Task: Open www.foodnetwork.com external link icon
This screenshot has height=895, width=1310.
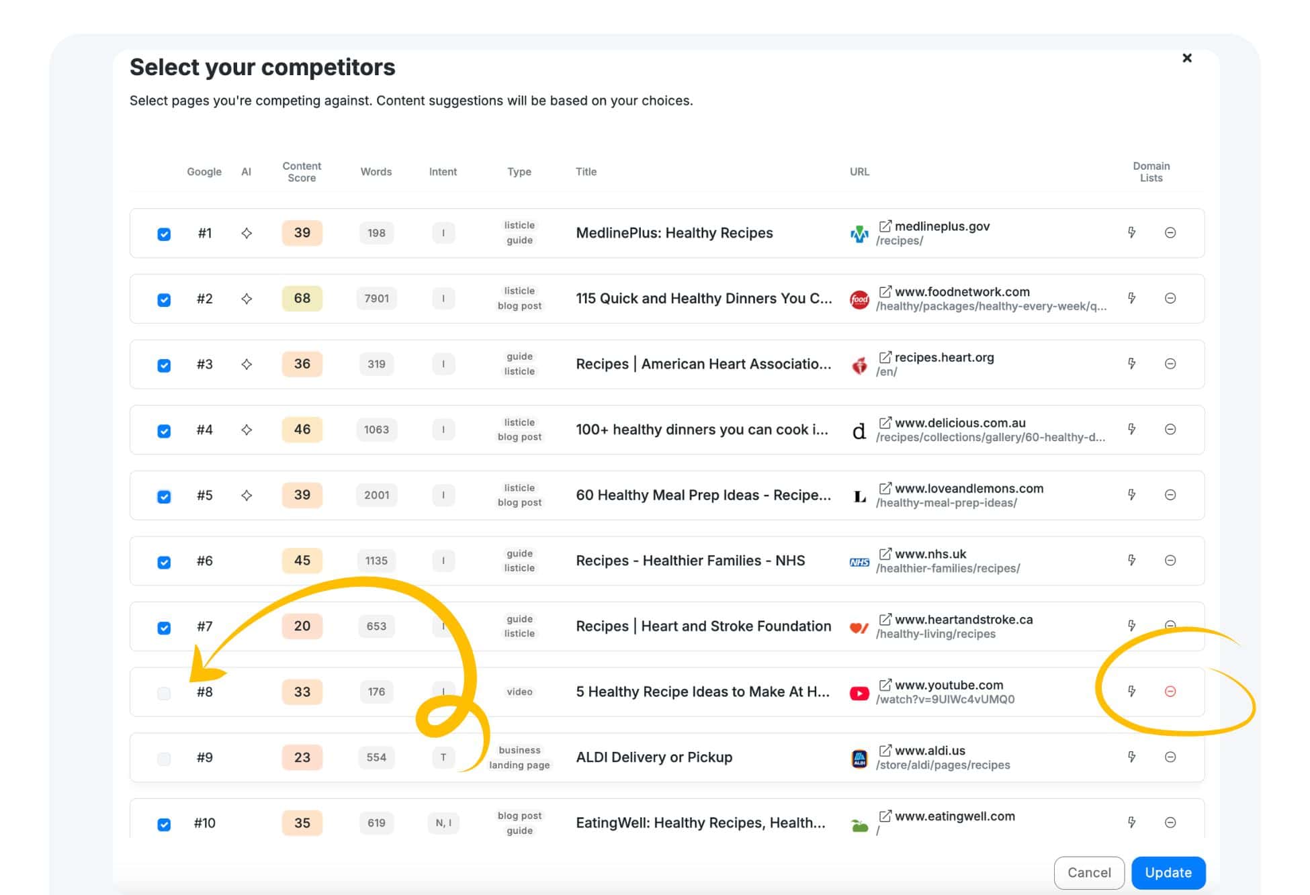Action: point(885,291)
